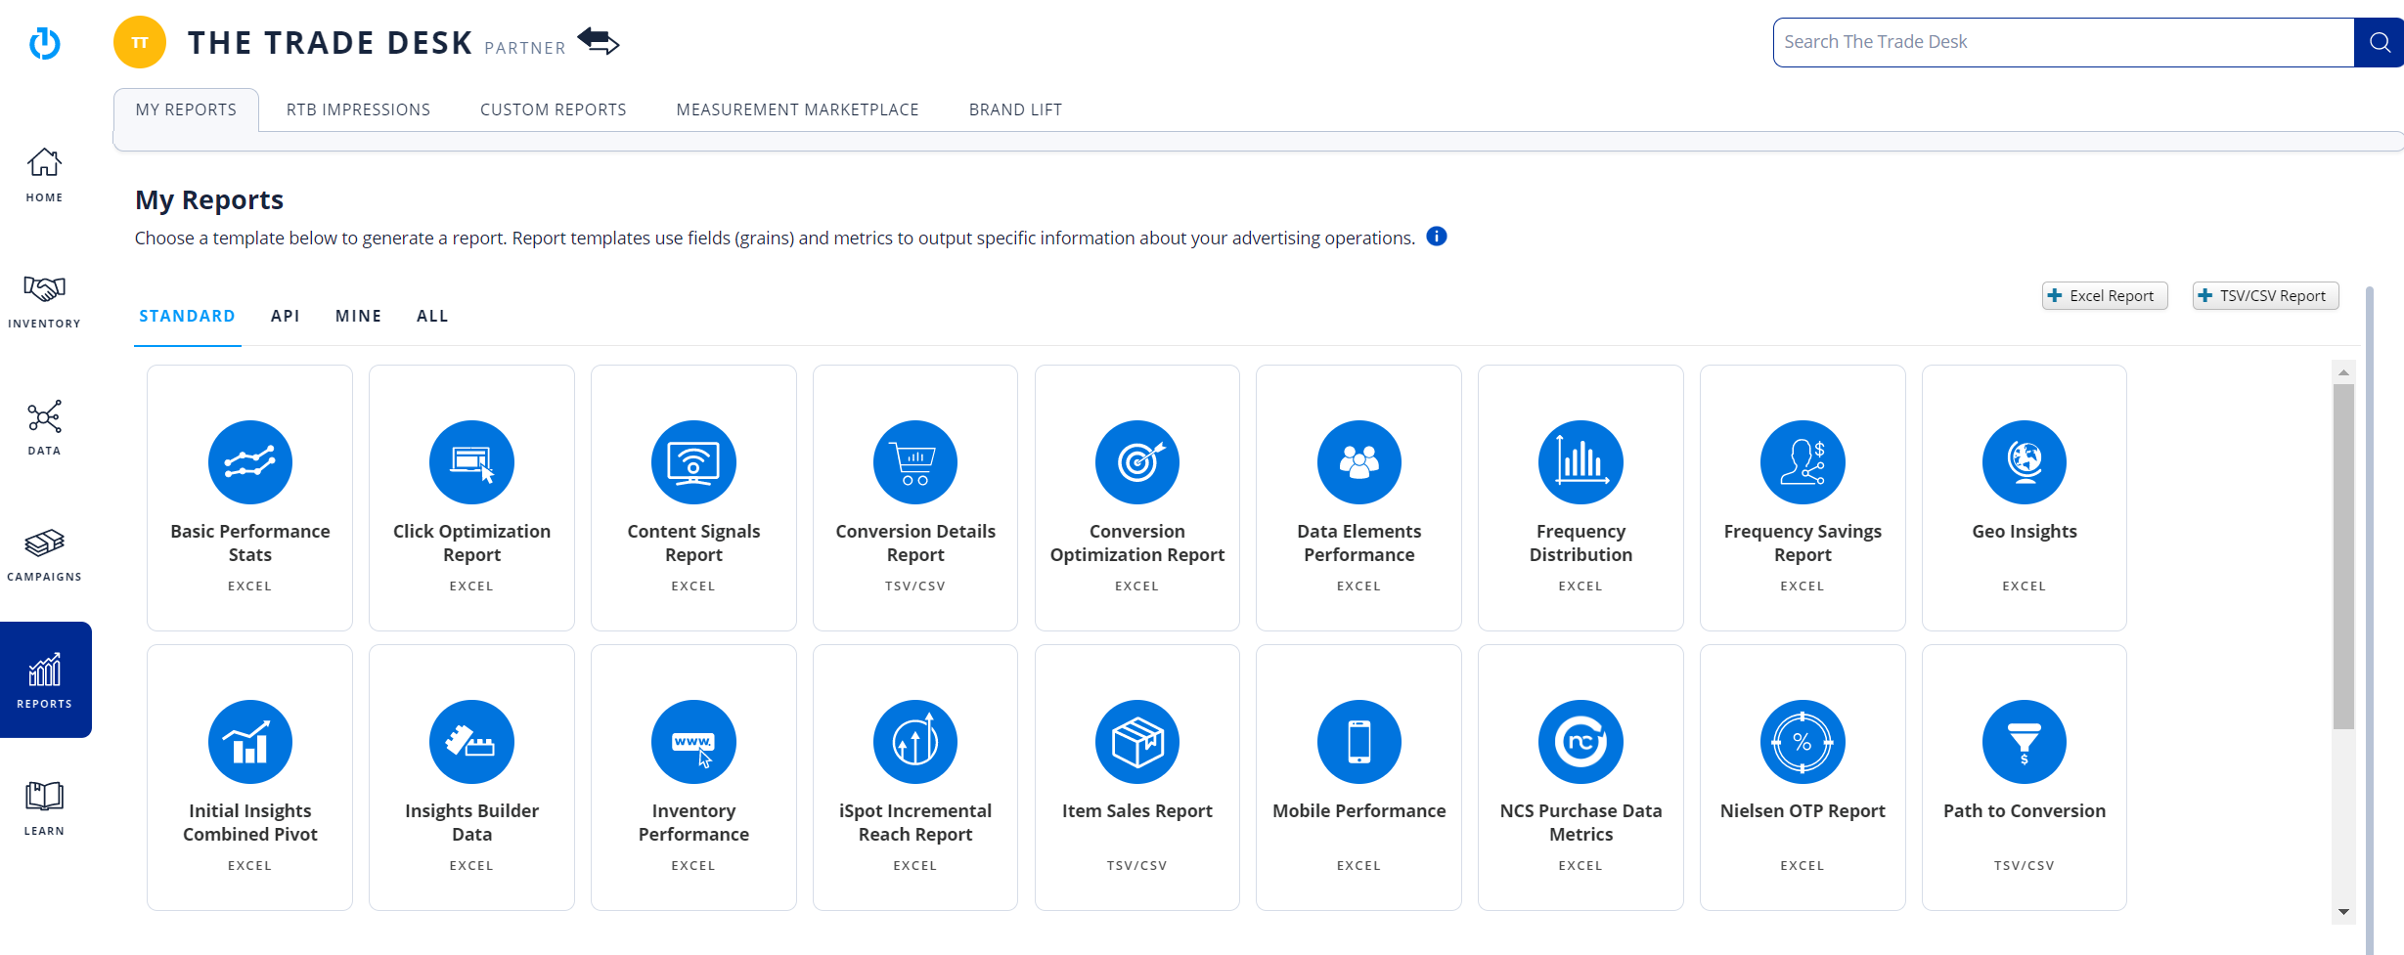Click the Frequency Distribution title text
This screenshot has height=955, width=2404.
point(1580,543)
